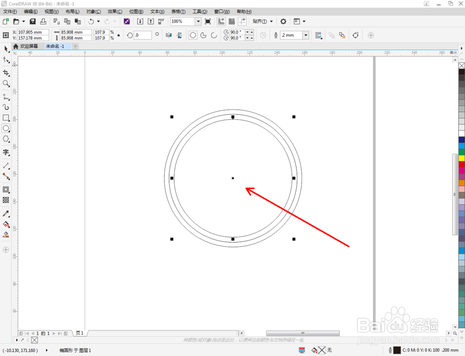Select the Parallel Dimension tool
Viewport: 465px width, 356px height.
[x=6, y=166]
